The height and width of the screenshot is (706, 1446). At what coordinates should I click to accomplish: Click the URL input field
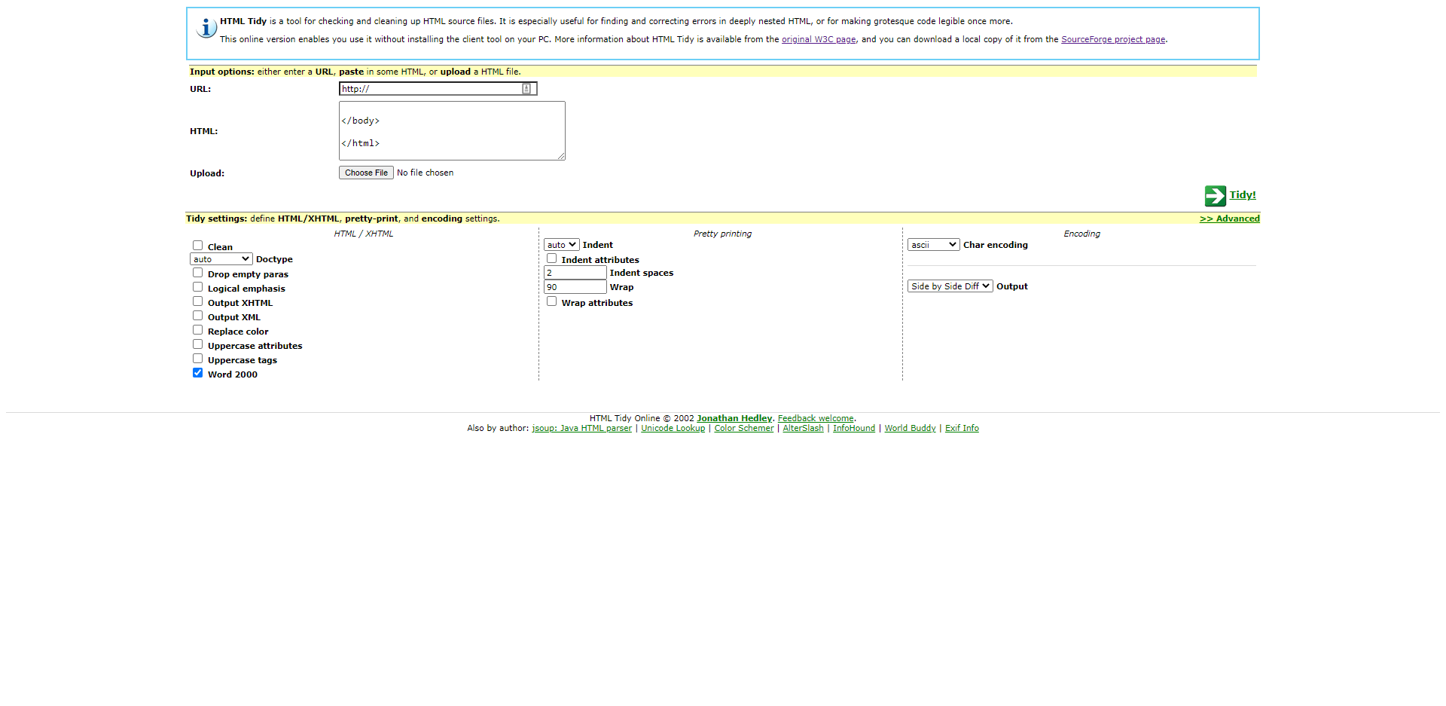[438, 89]
